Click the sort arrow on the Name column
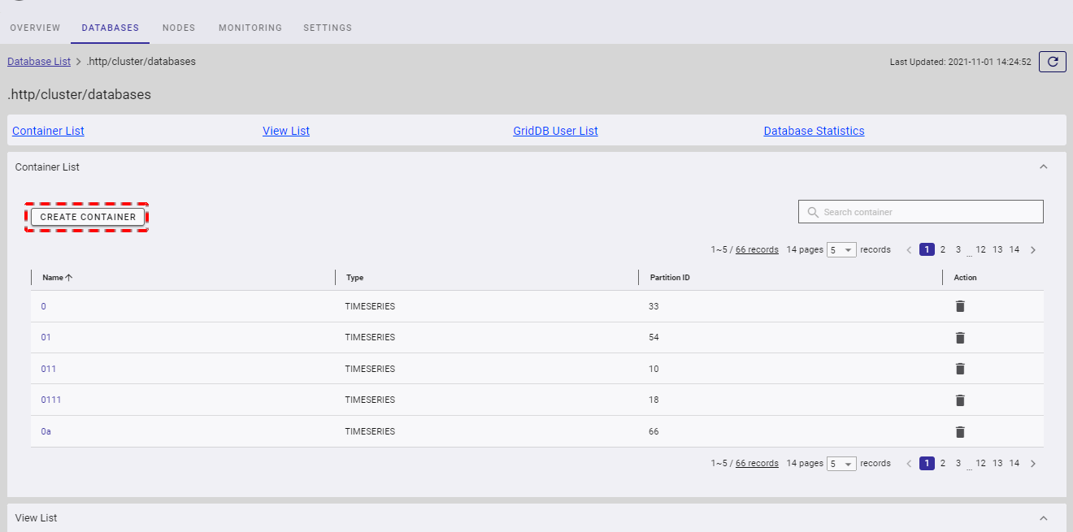 pyautogui.click(x=69, y=278)
